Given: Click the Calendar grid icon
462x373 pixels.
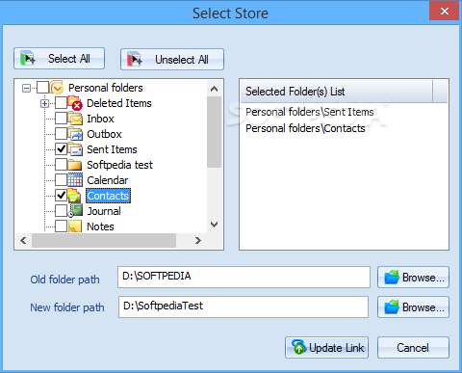Looking at the screenshot, I should pyautogui.click(x=75, y=180).
